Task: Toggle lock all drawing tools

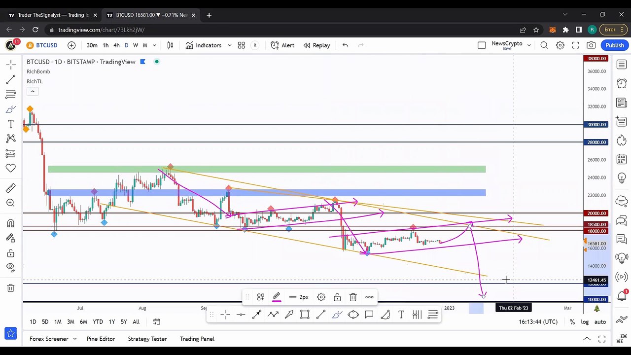Action: tap(10, 253)
